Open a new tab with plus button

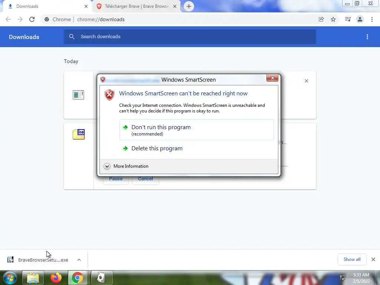click(189, 6)
